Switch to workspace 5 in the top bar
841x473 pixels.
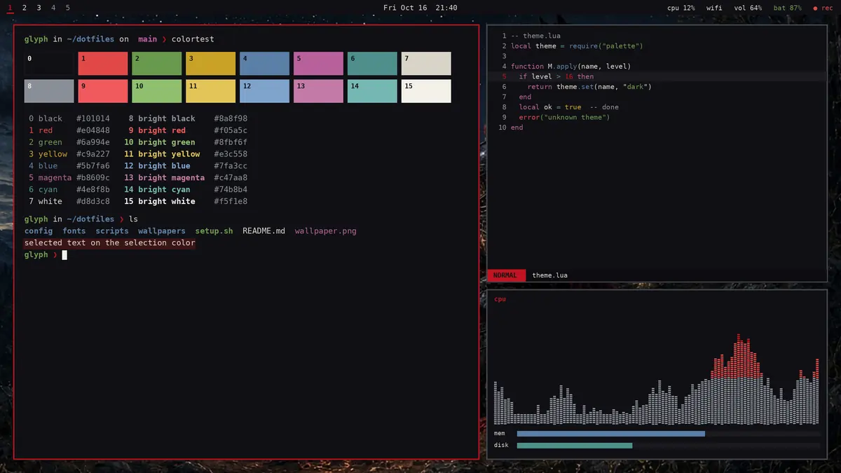coord(68,8)
